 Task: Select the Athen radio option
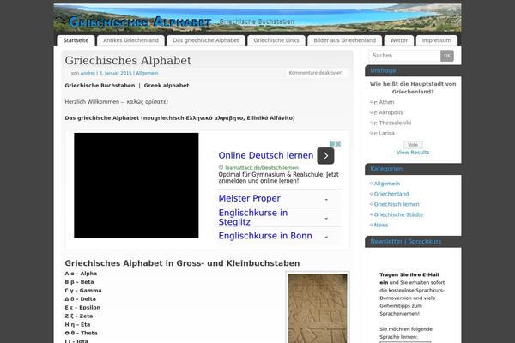click(375, 103)
